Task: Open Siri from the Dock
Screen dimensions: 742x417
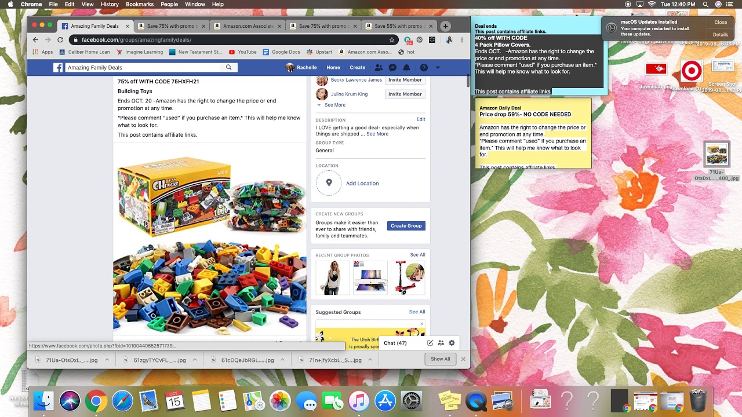Action: (x=70, y=401)
